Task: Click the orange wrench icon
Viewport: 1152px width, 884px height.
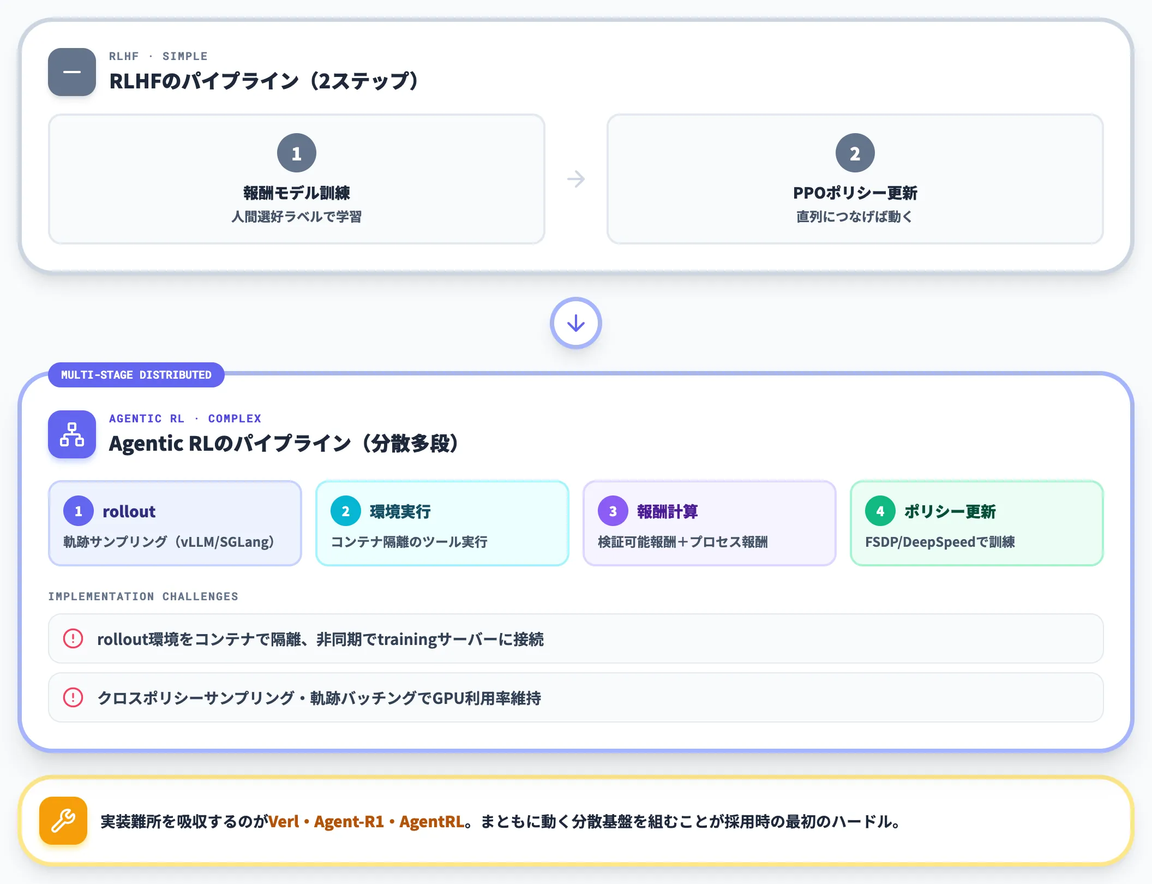Action: click(63, 821)
